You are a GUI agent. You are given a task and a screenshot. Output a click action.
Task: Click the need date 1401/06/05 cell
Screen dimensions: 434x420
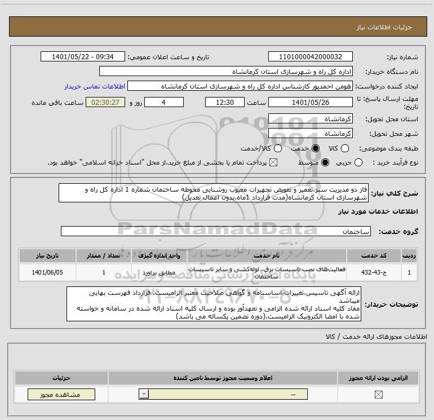click(x=47, y=272)
